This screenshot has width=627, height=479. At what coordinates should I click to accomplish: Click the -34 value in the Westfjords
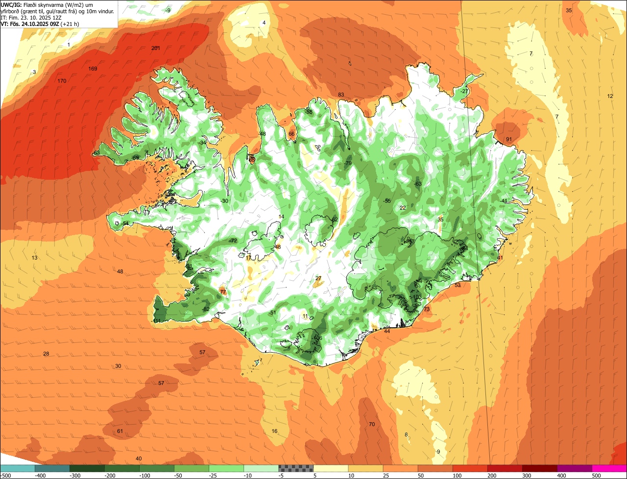202,143
